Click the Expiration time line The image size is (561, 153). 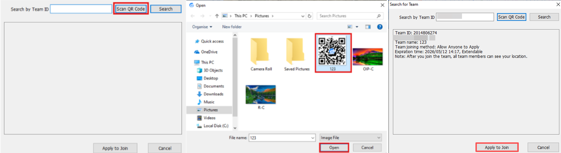438,52
